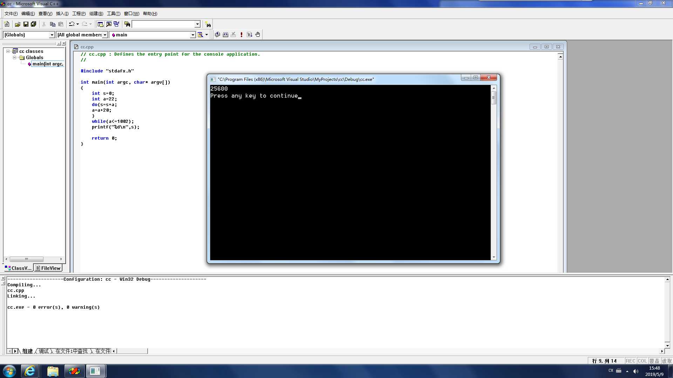The image size is (673, 378).
Task: Click the Find in Files icon
Action: point(127,24)
